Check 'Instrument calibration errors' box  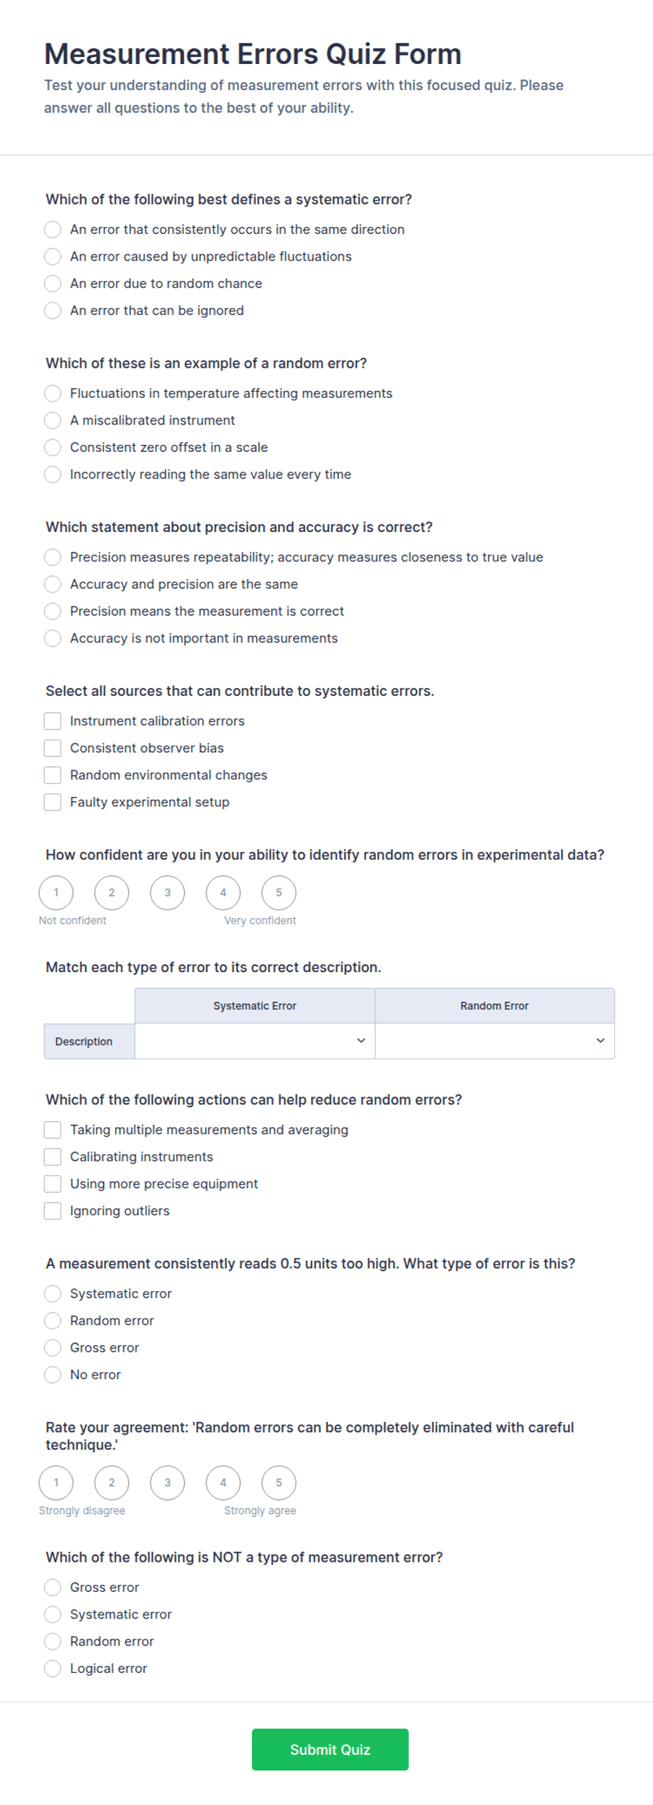[x=53, y=721]
